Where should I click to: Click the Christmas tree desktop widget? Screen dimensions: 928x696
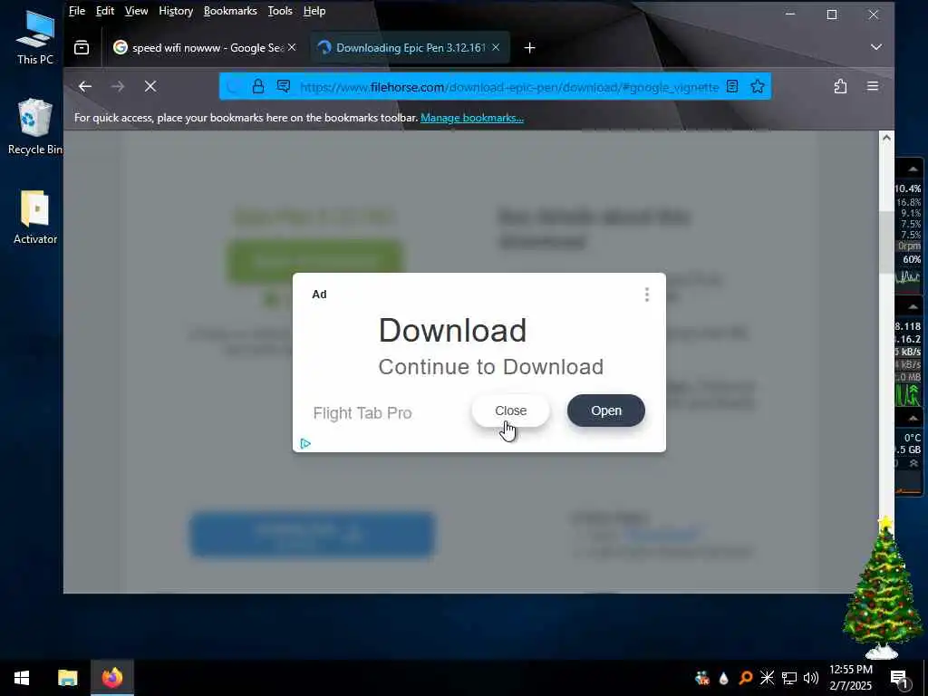(884, 587)
